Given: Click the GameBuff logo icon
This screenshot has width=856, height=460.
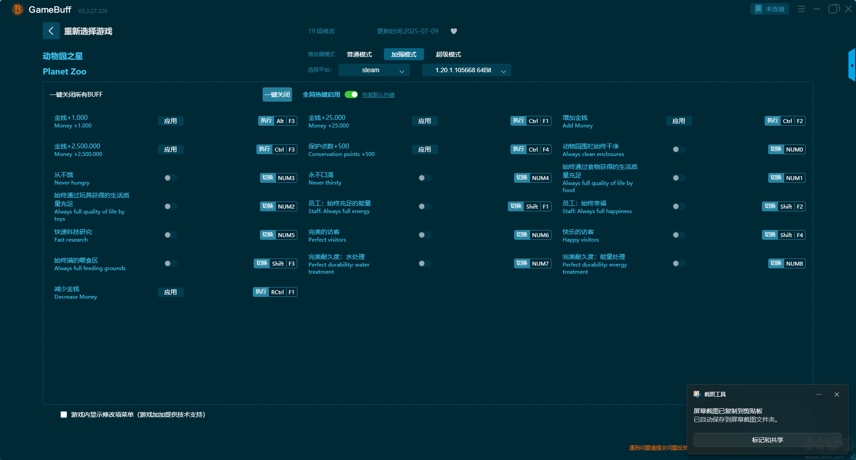Looking at the screenshot, I should pos(17,9).
